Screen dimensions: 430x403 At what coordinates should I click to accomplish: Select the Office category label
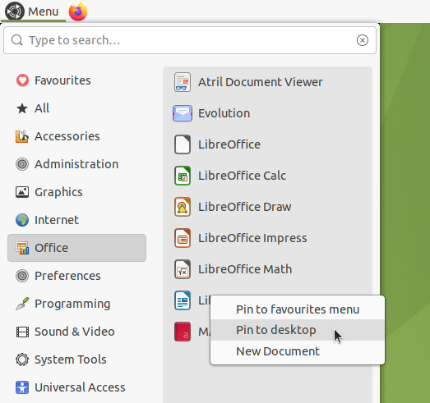(x=51, y=248)
